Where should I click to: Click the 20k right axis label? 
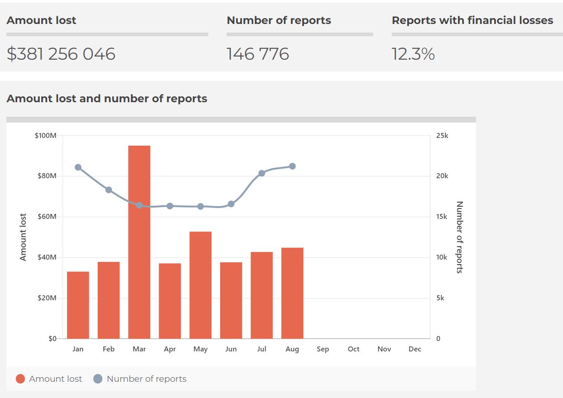point(442,176)
